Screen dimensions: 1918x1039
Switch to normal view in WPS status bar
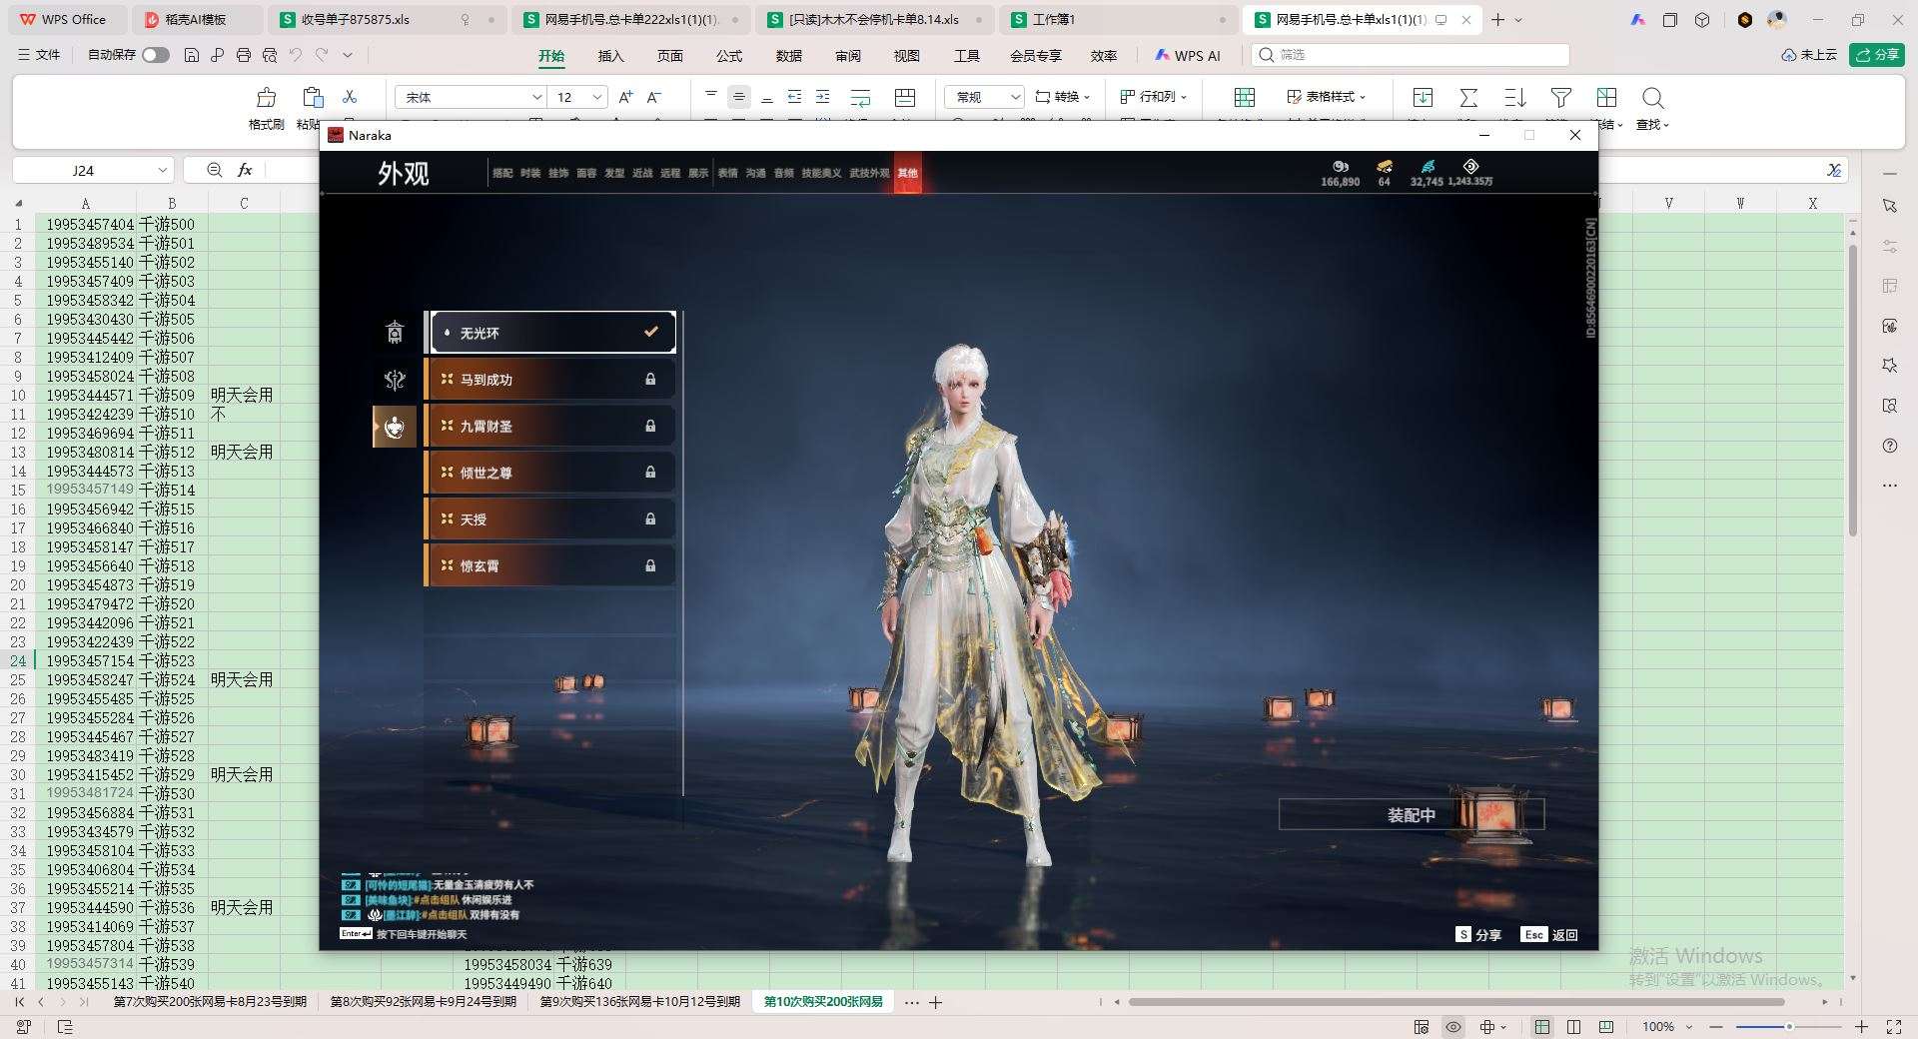point(1542,1027)
